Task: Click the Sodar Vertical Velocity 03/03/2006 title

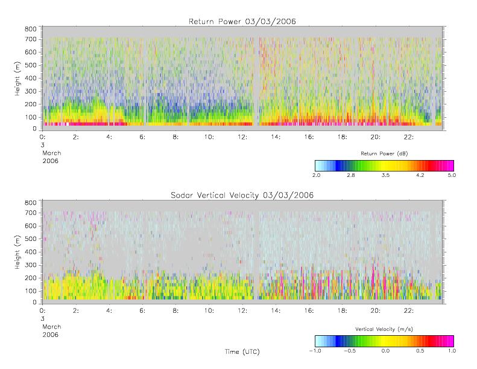Action: [242, 195]
